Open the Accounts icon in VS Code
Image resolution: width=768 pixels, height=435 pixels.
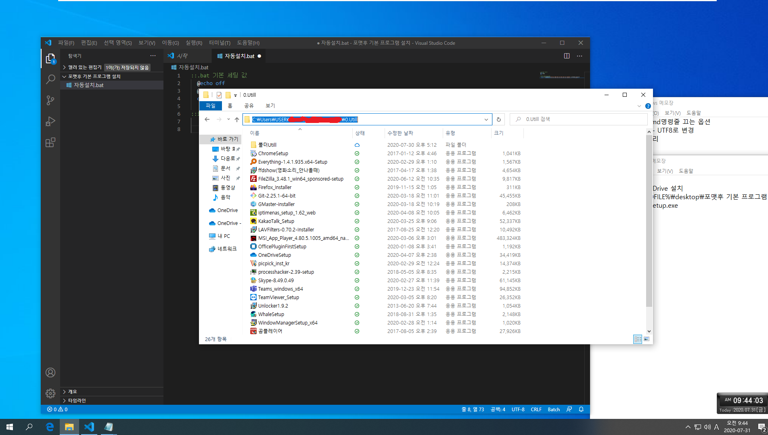(50, 373)
